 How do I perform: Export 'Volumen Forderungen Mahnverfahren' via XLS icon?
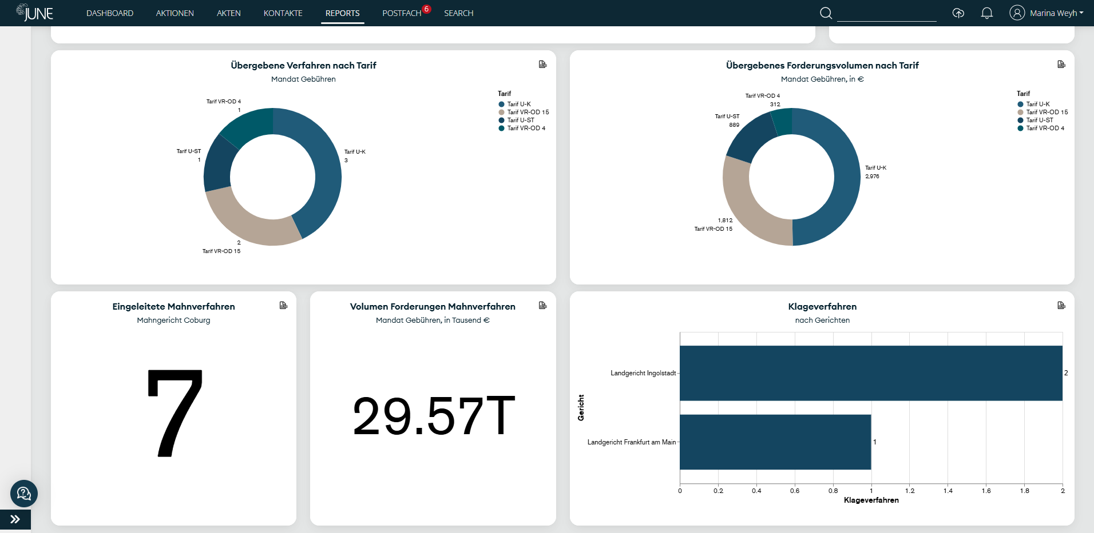tap(542, 306)
